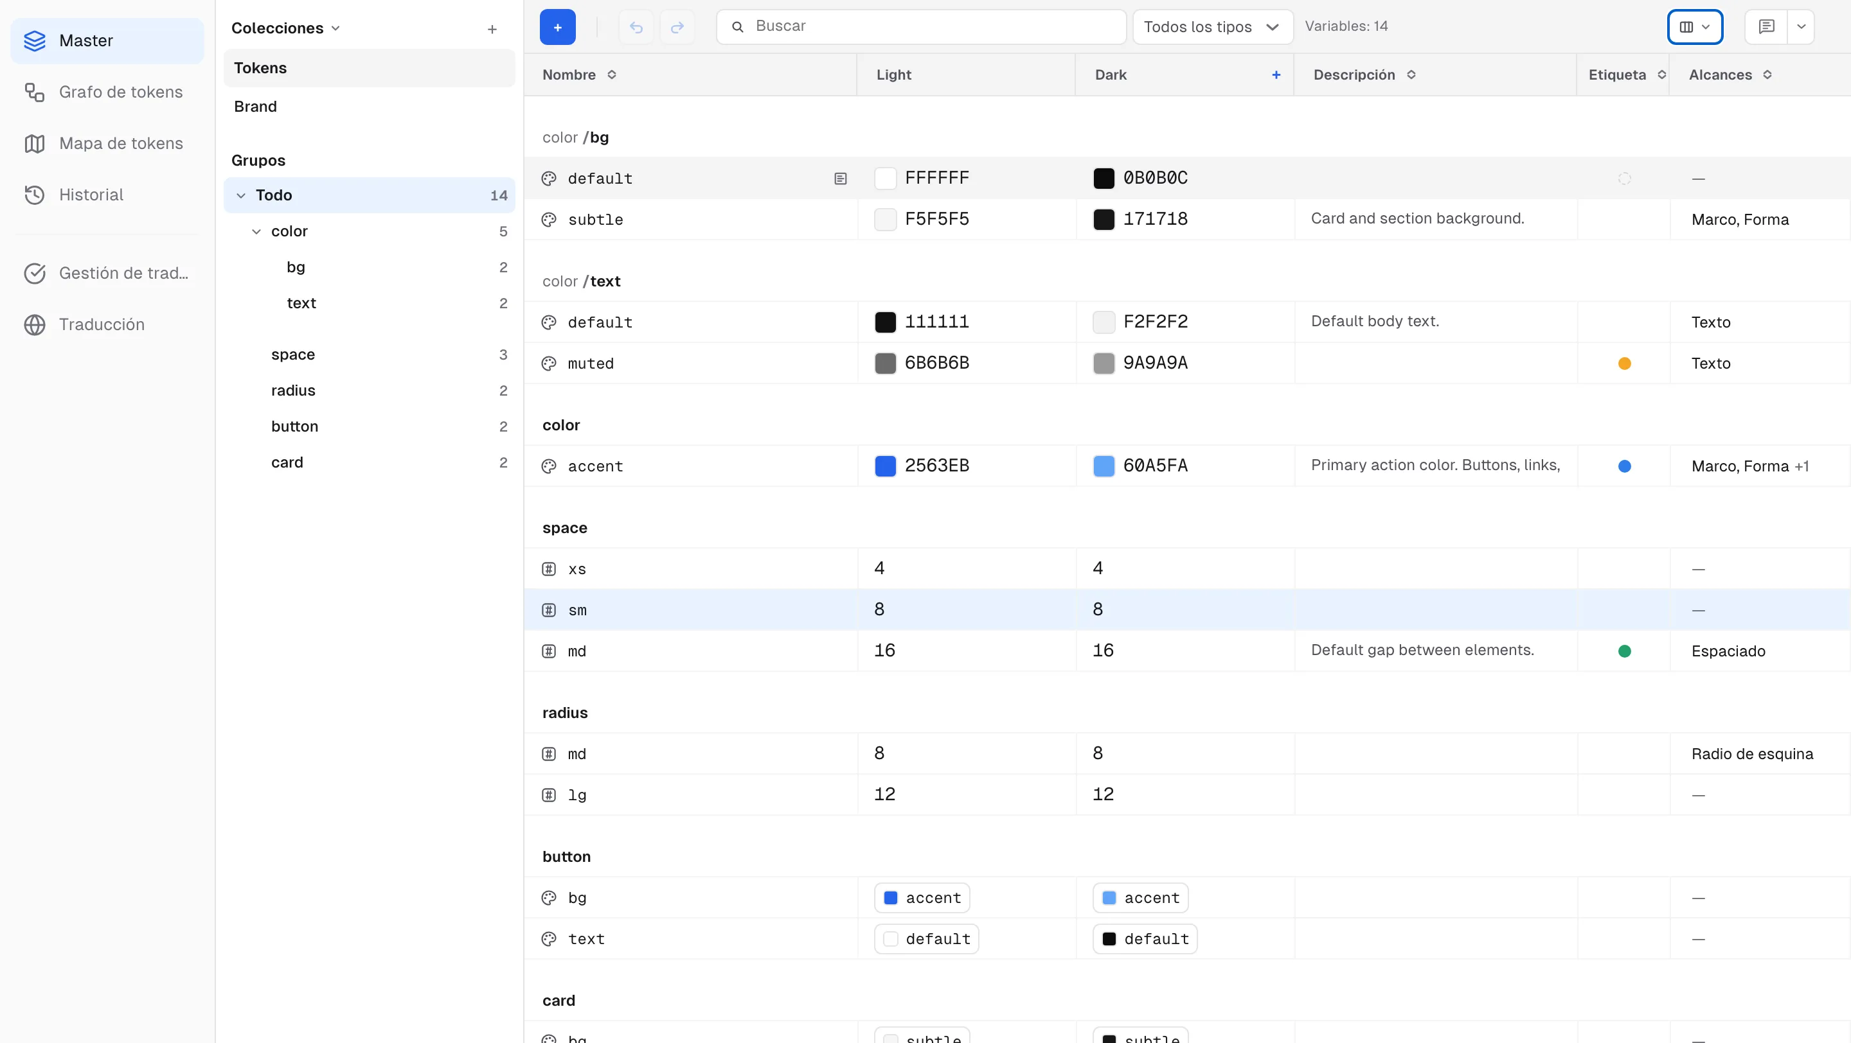Open Mapa de tokens in the sidebar
The width and height of the screenshot is (1851, 1043).
106,144
